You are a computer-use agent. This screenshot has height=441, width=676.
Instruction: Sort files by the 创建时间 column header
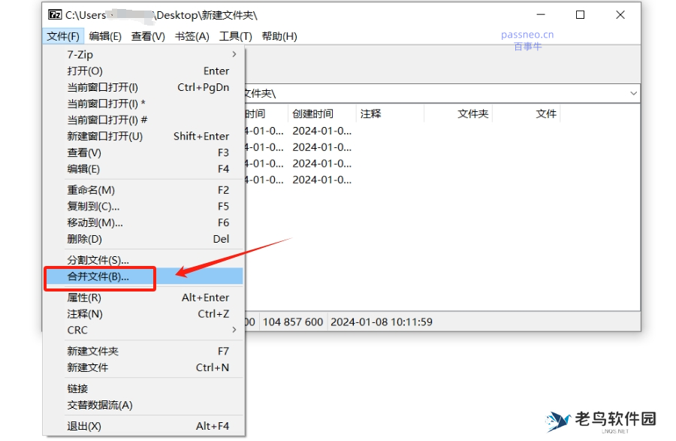tap(312, 113)
